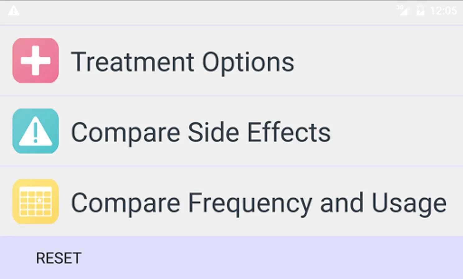Click the word "Treatment" in first row
The width and height of the screenshot is (463, 279).
(133, 62)
